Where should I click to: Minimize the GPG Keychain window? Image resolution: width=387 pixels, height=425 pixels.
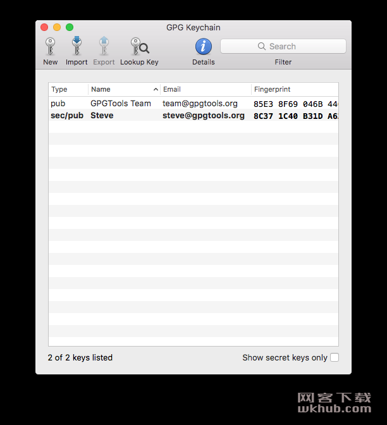click(x=57, y=27)
